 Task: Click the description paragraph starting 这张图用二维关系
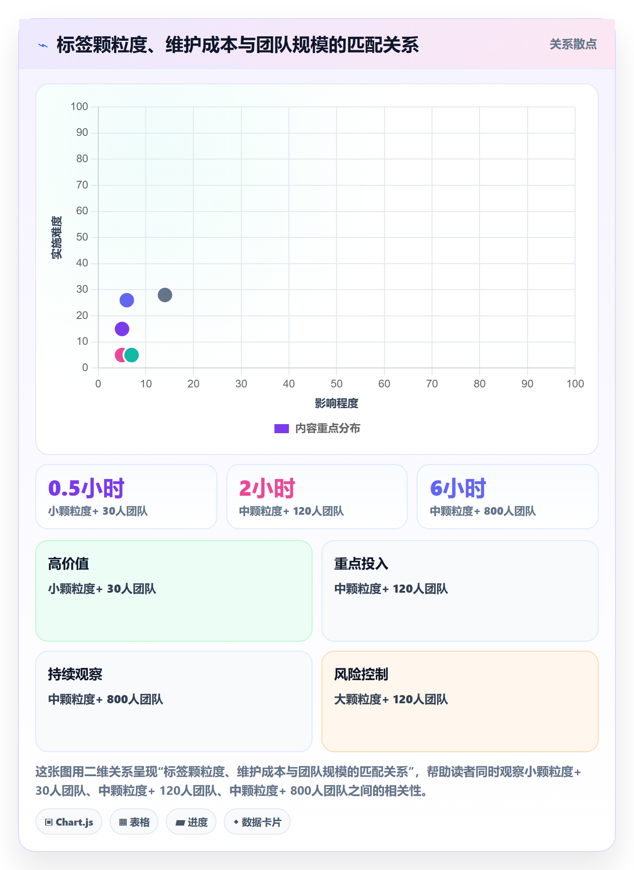click(x=308, y=781)
